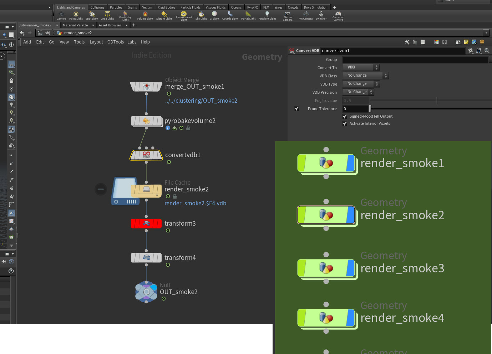Click the render_smoke4 Geometry node

coord(326,318)
